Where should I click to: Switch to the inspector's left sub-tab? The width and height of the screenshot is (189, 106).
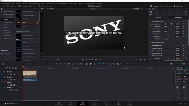coord(158,17)
